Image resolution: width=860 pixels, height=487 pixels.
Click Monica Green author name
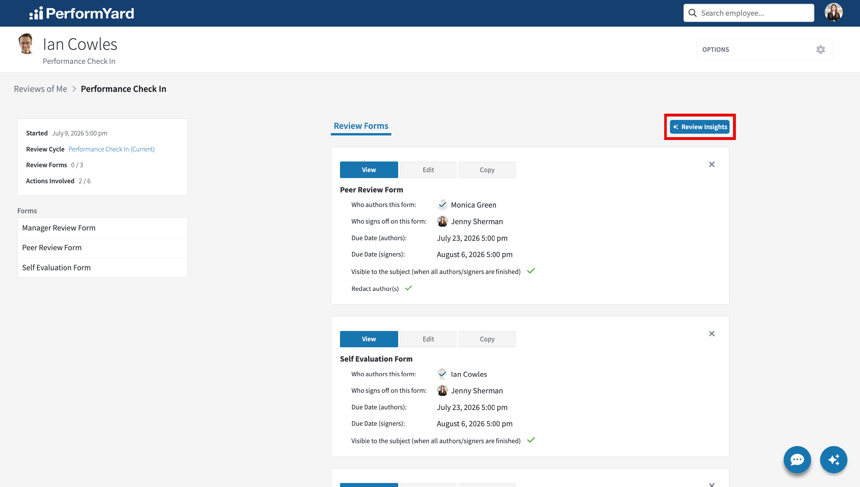coord(474,205)
